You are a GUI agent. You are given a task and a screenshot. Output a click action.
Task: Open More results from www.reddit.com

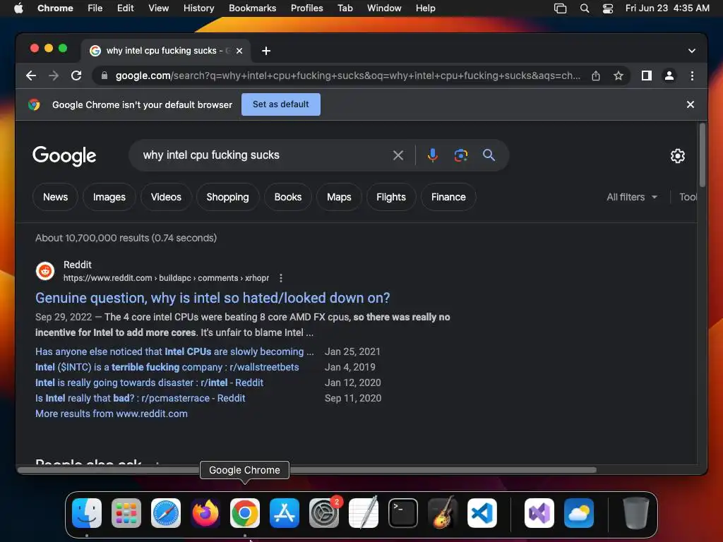pos(111,414)
